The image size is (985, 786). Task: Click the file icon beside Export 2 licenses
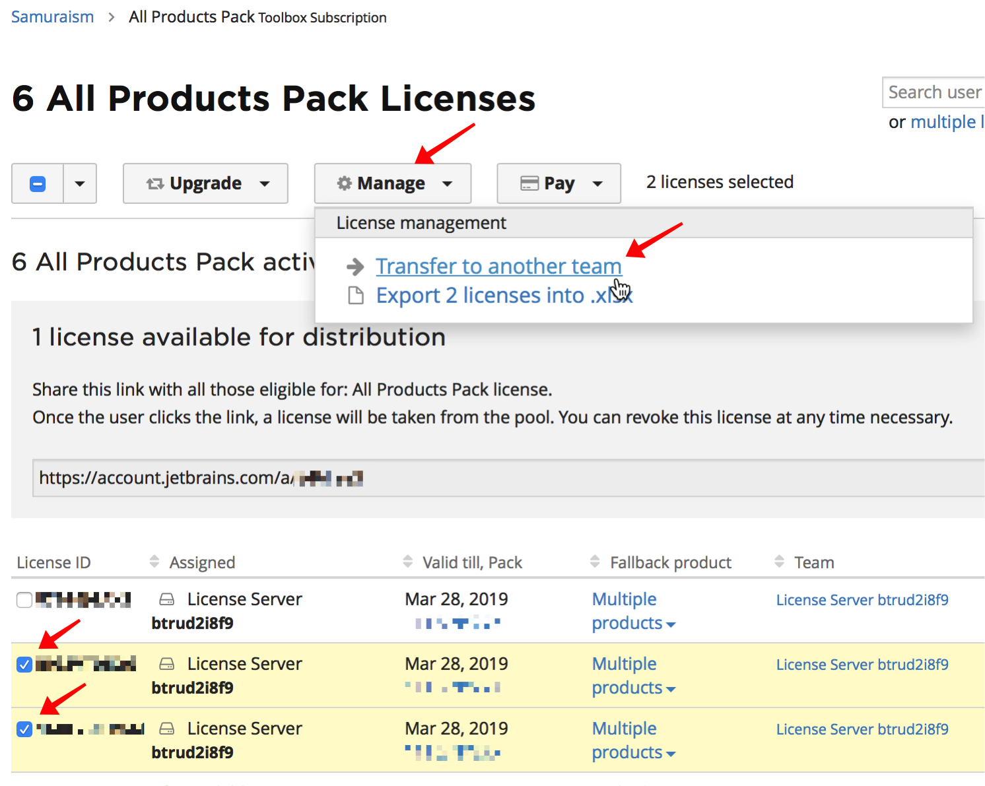click(x=356, y=295)
